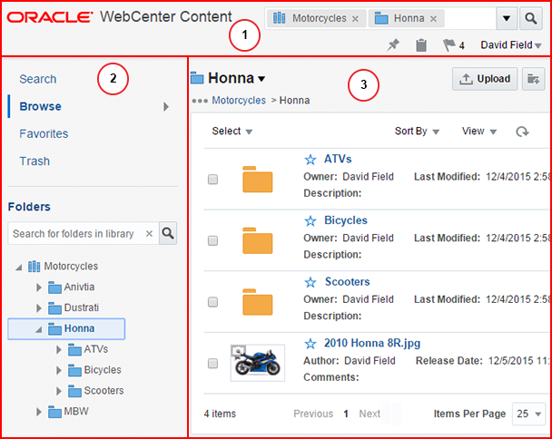Click the refresh icon in results toolbar
This screenshot has width=552, height=439.
point(522,132)
